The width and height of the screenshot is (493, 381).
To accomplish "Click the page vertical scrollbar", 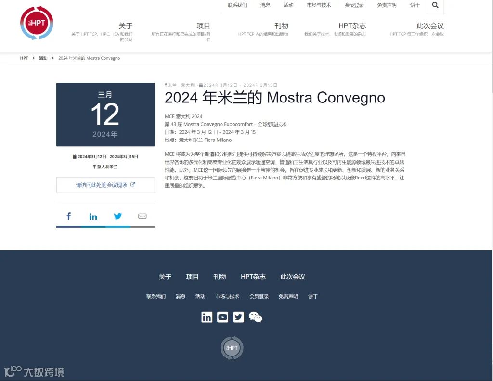I will click(492, 47).
